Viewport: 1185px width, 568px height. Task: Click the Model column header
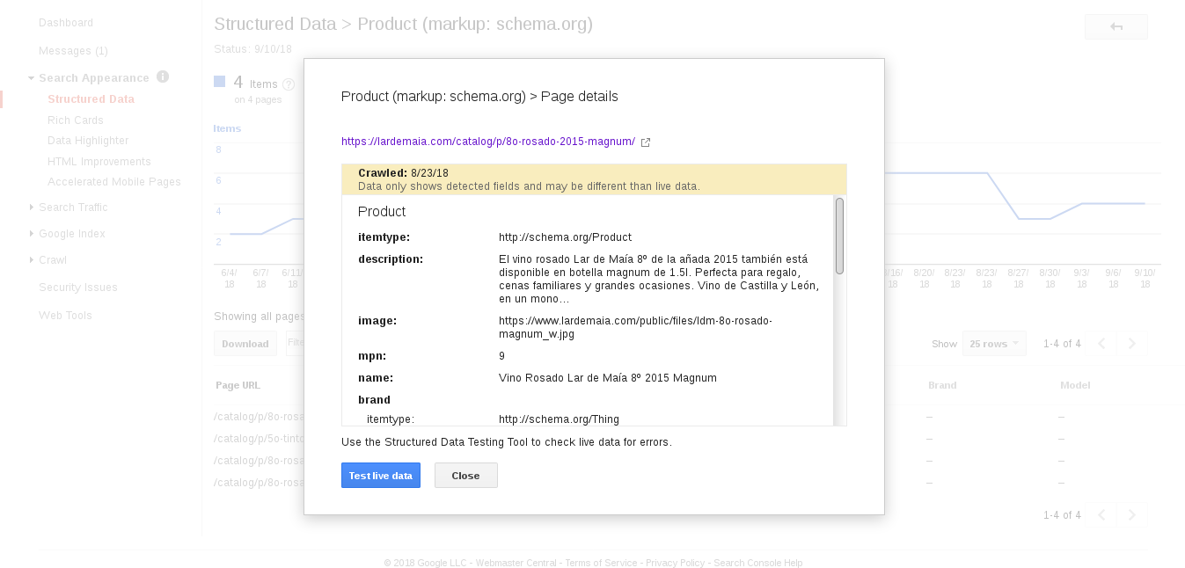[1075, 386]
